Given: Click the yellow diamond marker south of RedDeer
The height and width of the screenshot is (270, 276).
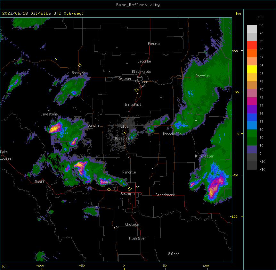Looking at the screenshot, I should click(136, 90).
